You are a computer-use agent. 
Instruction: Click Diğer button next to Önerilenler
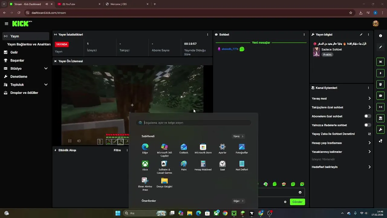point(238,201)
